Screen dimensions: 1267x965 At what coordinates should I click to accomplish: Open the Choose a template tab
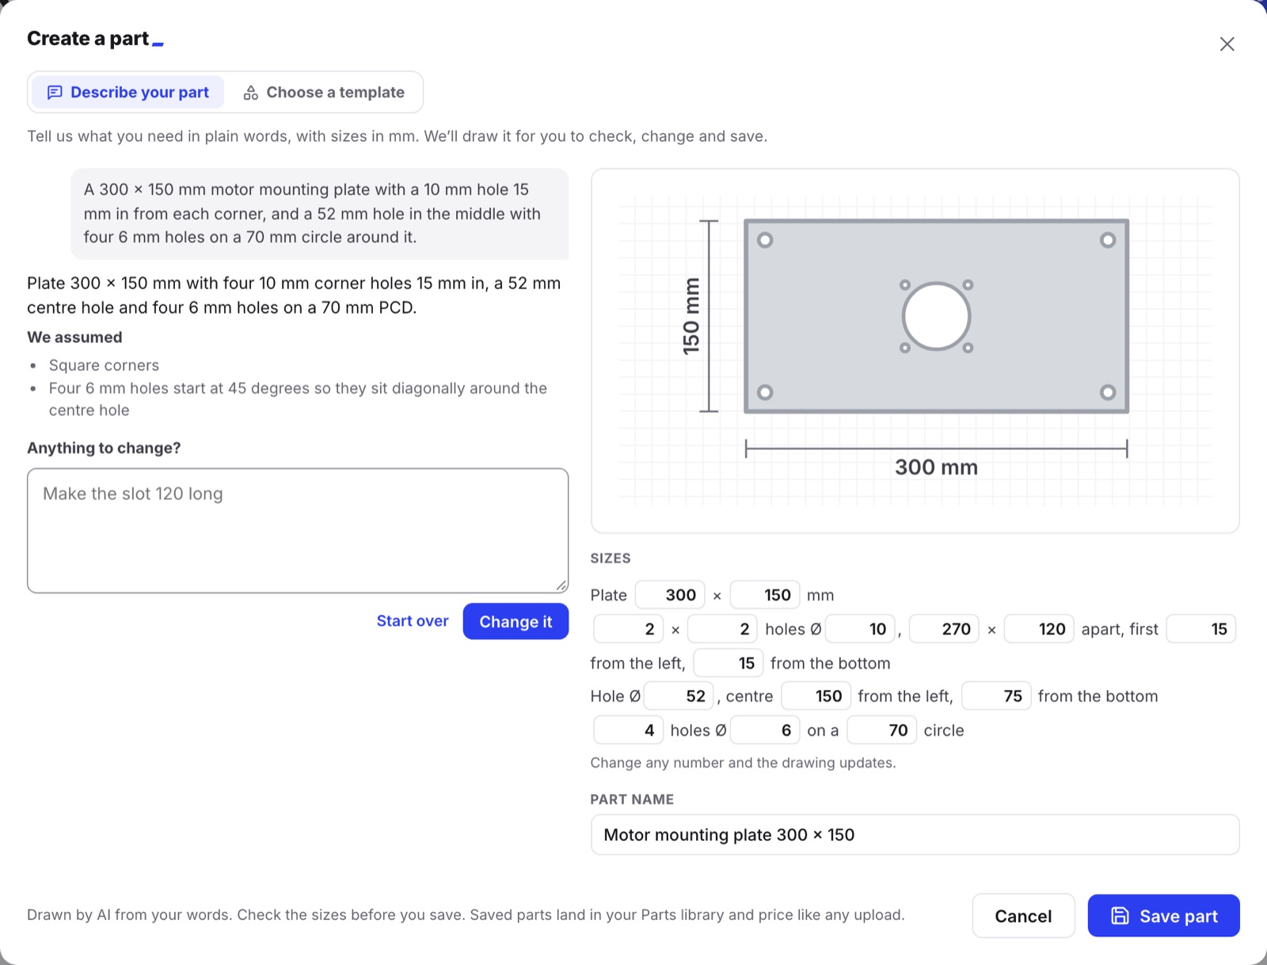[324, 93]
